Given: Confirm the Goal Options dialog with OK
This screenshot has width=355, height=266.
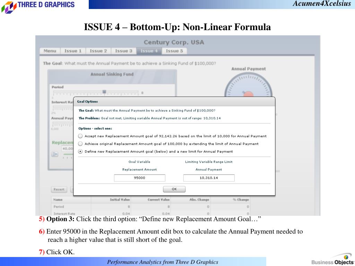Looking at the screenshot, I should pyautogui.click(x=174, y=189).
